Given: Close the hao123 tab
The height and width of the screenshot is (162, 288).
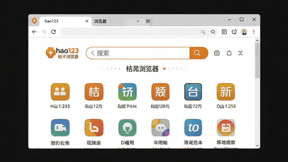Looking at the screenshot, I should 87,21.
